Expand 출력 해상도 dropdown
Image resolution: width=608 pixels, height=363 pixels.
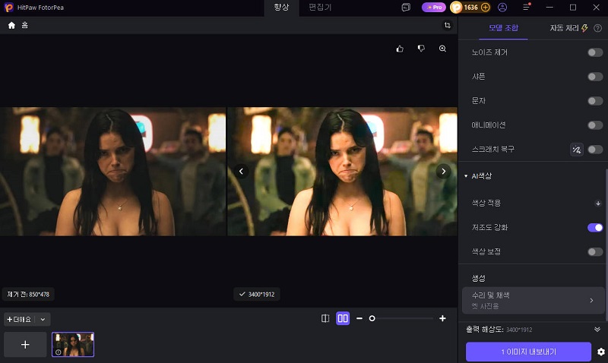coord(597,330)
